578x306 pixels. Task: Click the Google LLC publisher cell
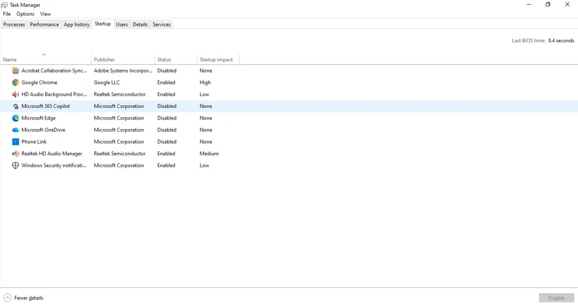(107, 82)
